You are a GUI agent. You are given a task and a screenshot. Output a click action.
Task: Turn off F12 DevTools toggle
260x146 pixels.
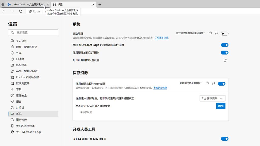[x=224, y=139]
